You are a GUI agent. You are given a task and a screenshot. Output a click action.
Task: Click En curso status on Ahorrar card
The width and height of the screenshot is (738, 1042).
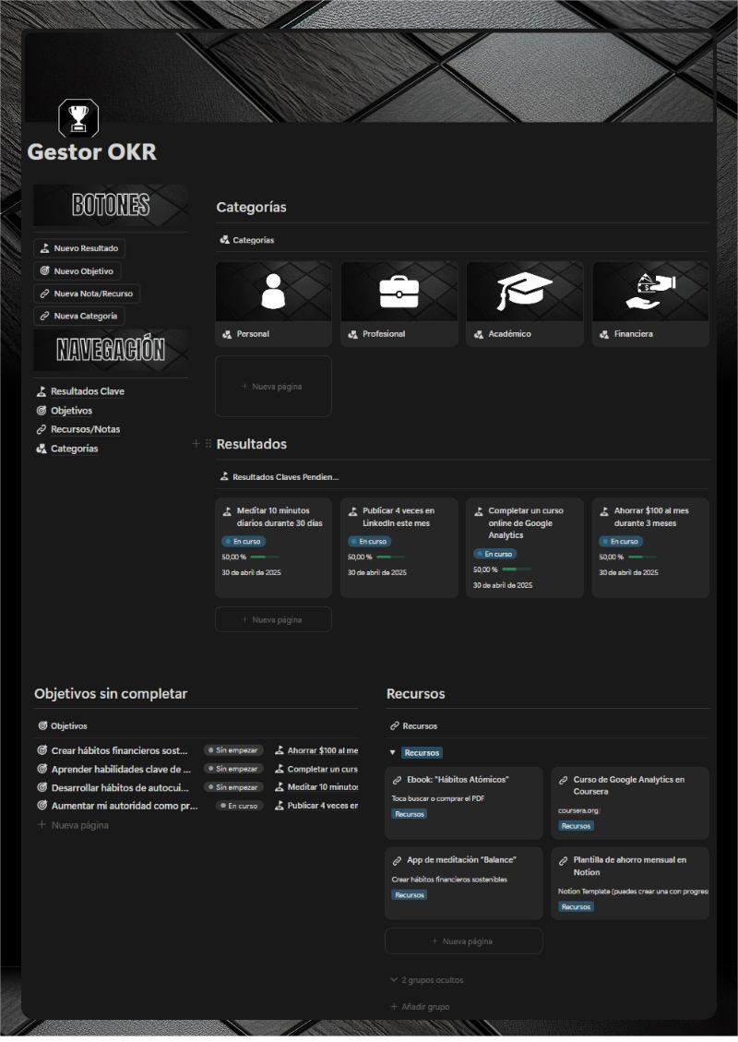tap(621, 542)
